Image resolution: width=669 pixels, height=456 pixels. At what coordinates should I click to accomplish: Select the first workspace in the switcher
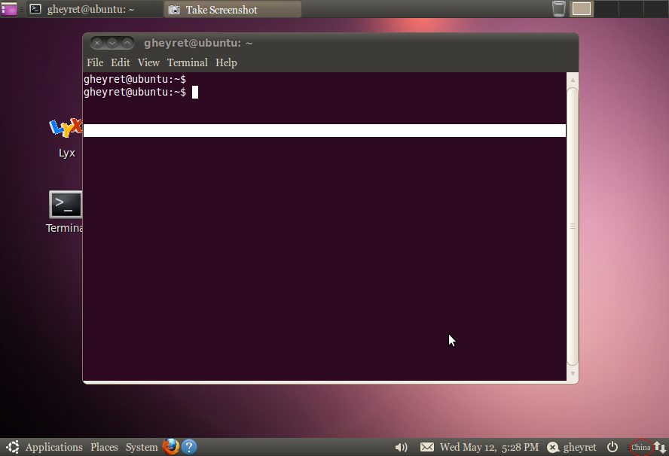pyautogui.click(x=581, y=9)
